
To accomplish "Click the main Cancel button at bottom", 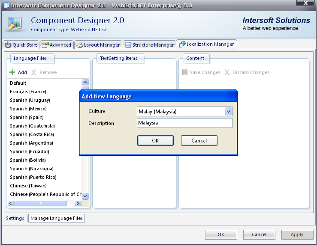I will [259, 234].
